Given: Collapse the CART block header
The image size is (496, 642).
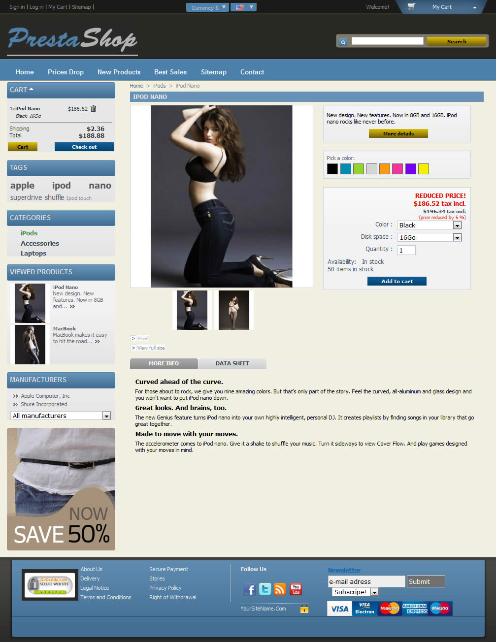Looking at the screenshot, I should [x=61, y=90].
